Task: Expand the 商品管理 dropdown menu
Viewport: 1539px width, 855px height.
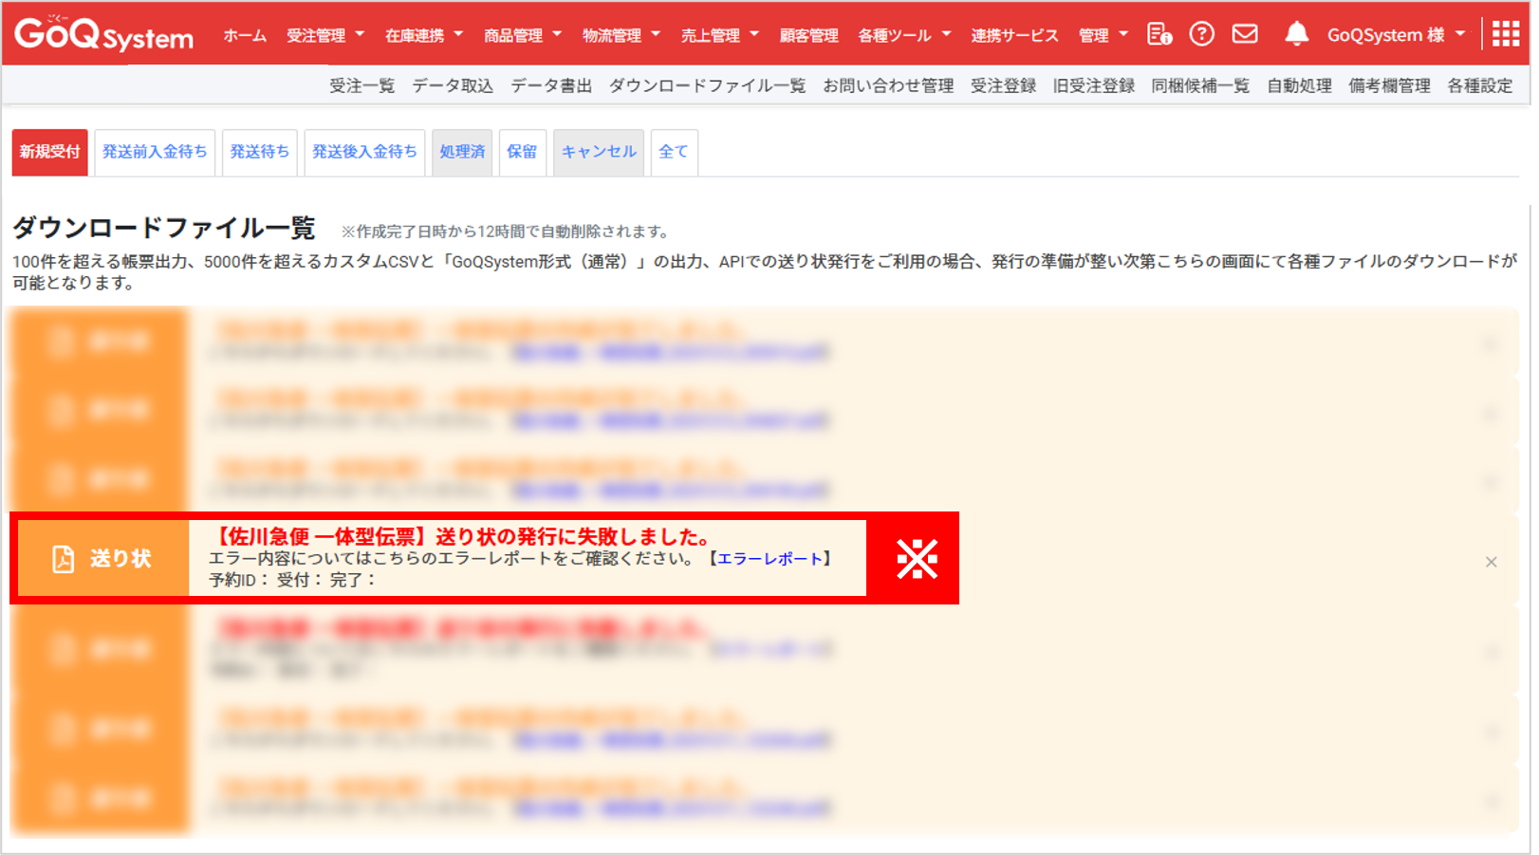Action: pyautogui.click(x=522, y=36)
